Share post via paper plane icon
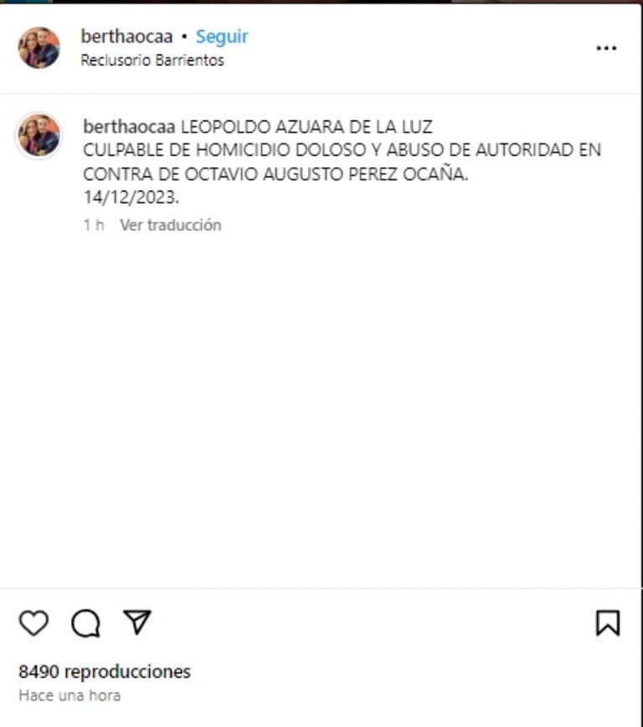 137,622
